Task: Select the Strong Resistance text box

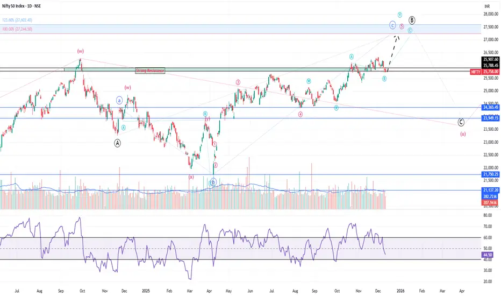Action: [150, 71]
